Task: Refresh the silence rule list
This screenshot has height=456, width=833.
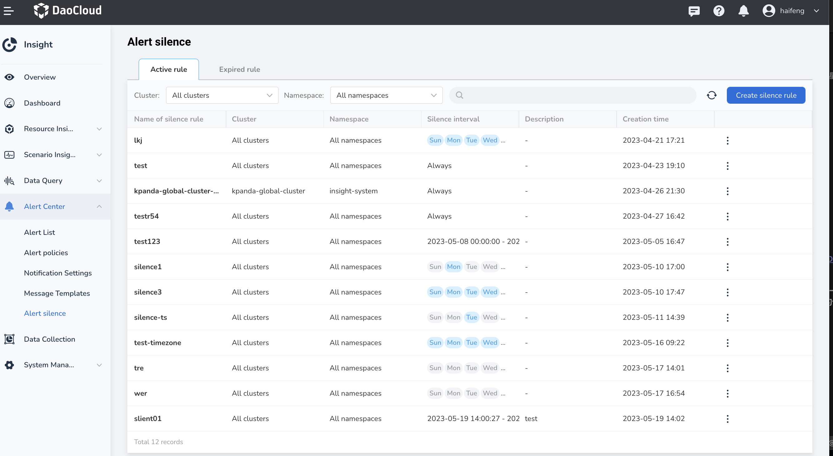Action: (x=712, y=95)
